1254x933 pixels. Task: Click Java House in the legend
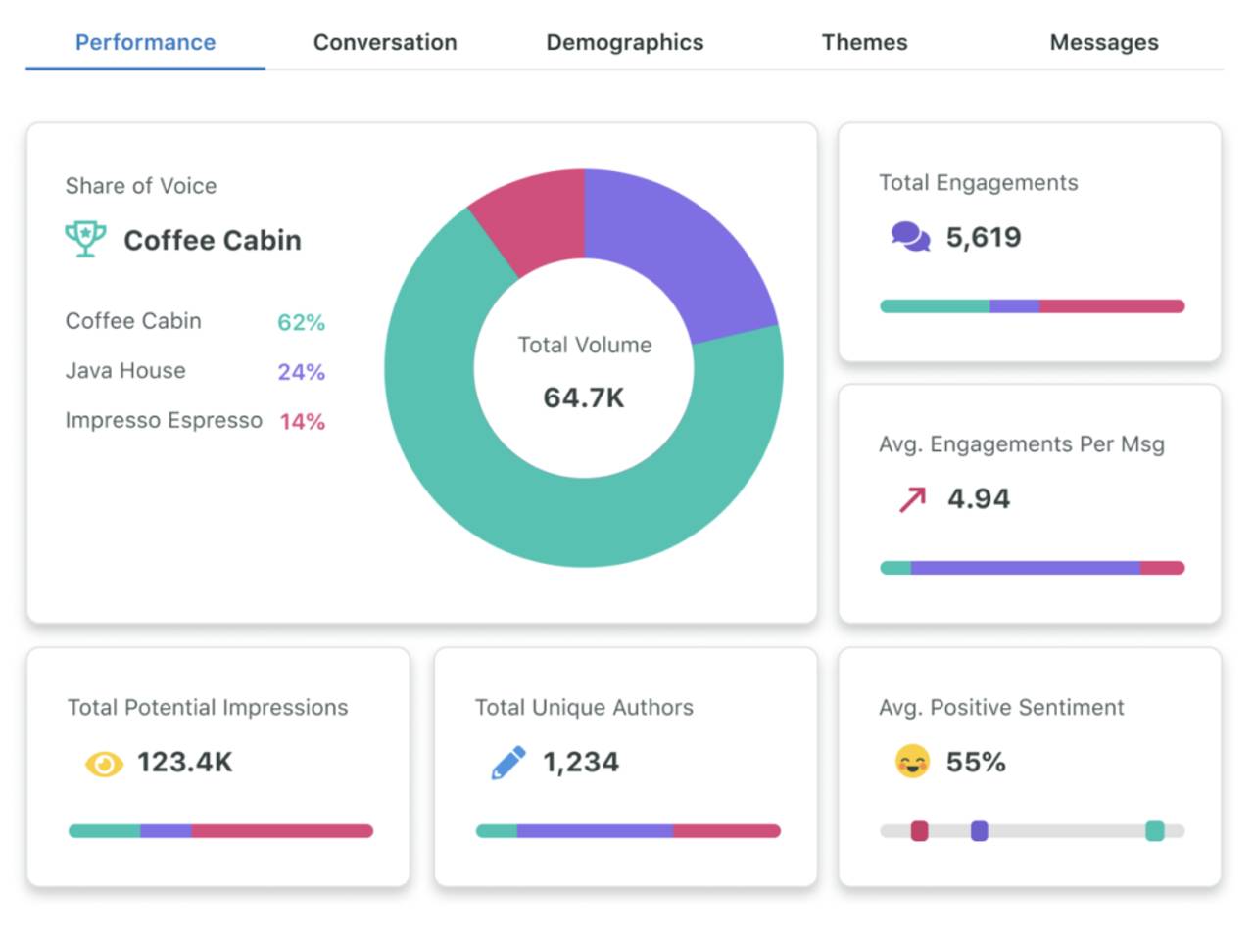(x=125, y=371)
